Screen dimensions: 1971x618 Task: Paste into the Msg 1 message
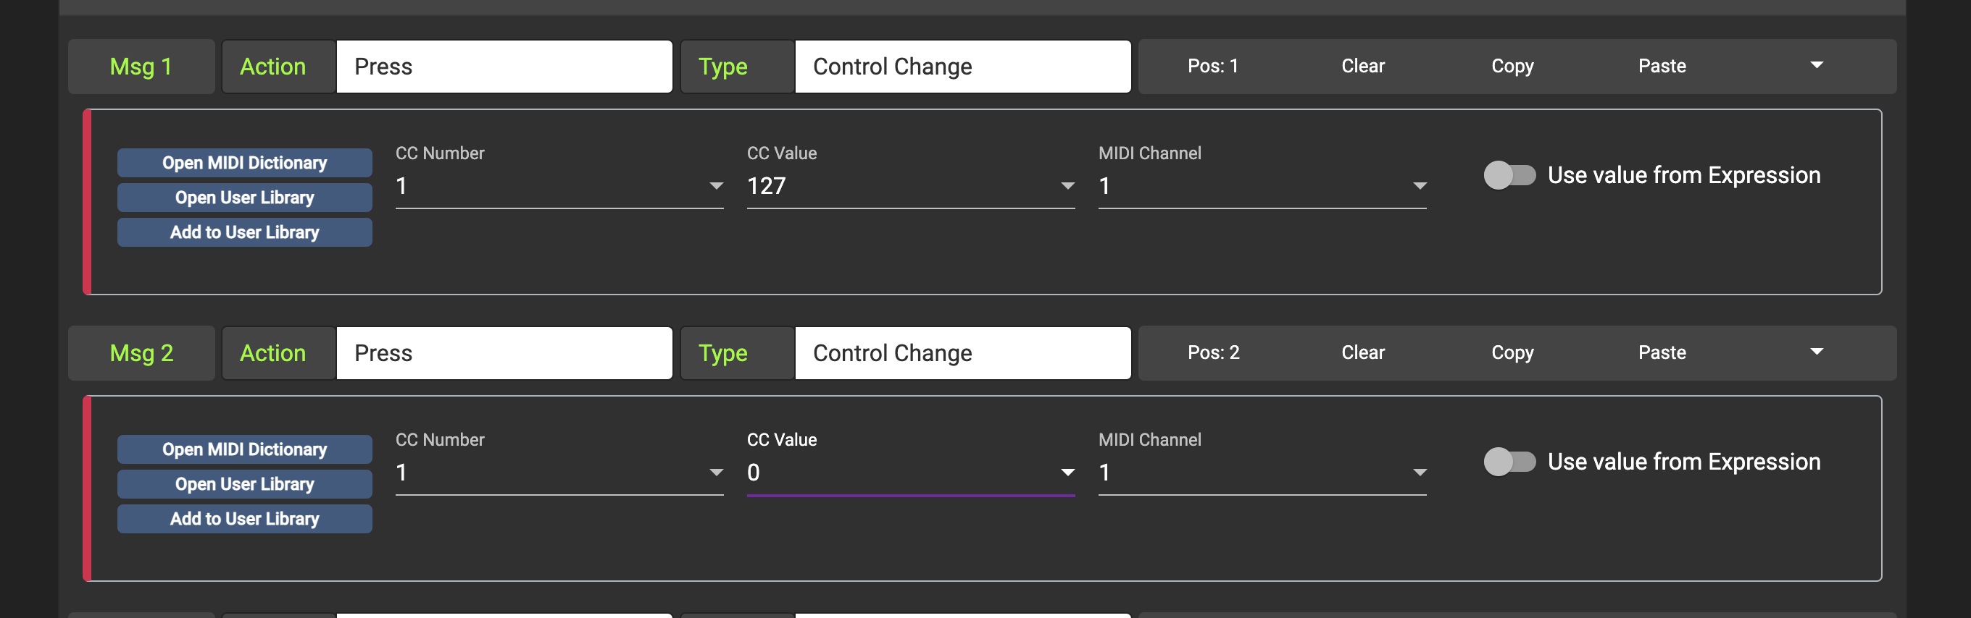1662,67
